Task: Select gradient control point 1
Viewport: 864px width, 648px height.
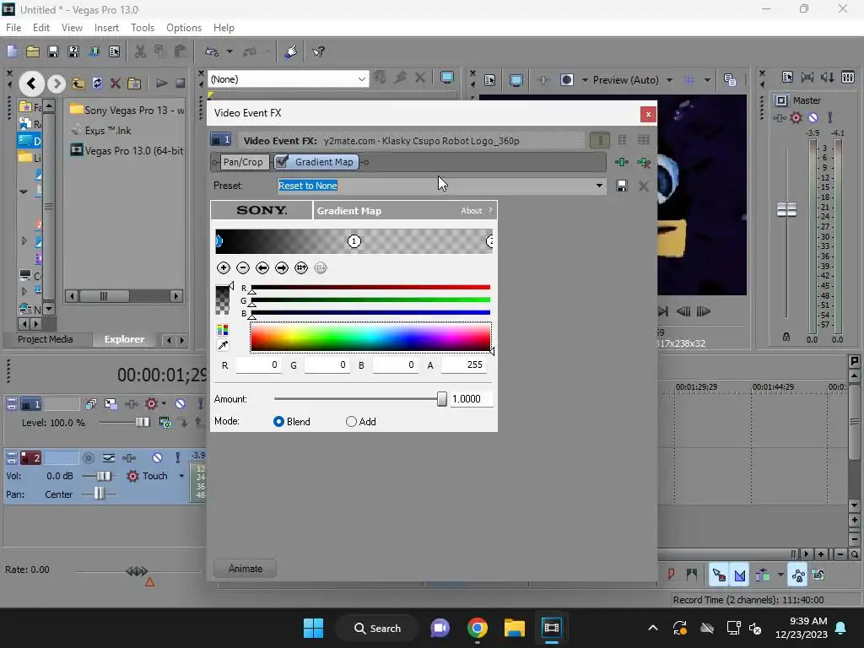Action: (354, 240)
